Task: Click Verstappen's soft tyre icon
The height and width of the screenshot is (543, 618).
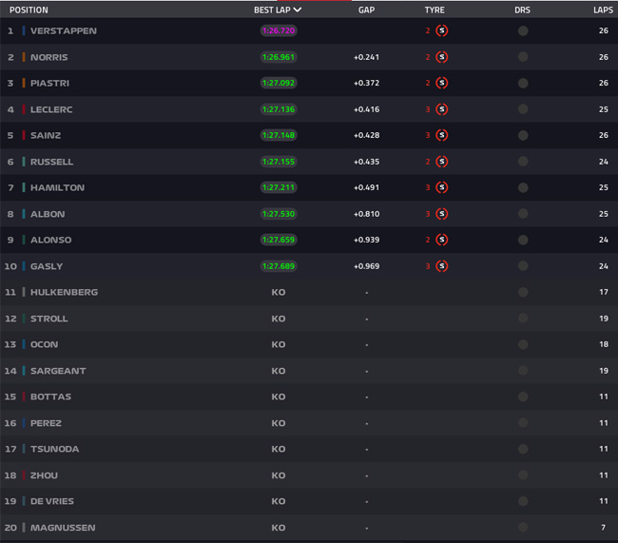Action: pos(441,30)
